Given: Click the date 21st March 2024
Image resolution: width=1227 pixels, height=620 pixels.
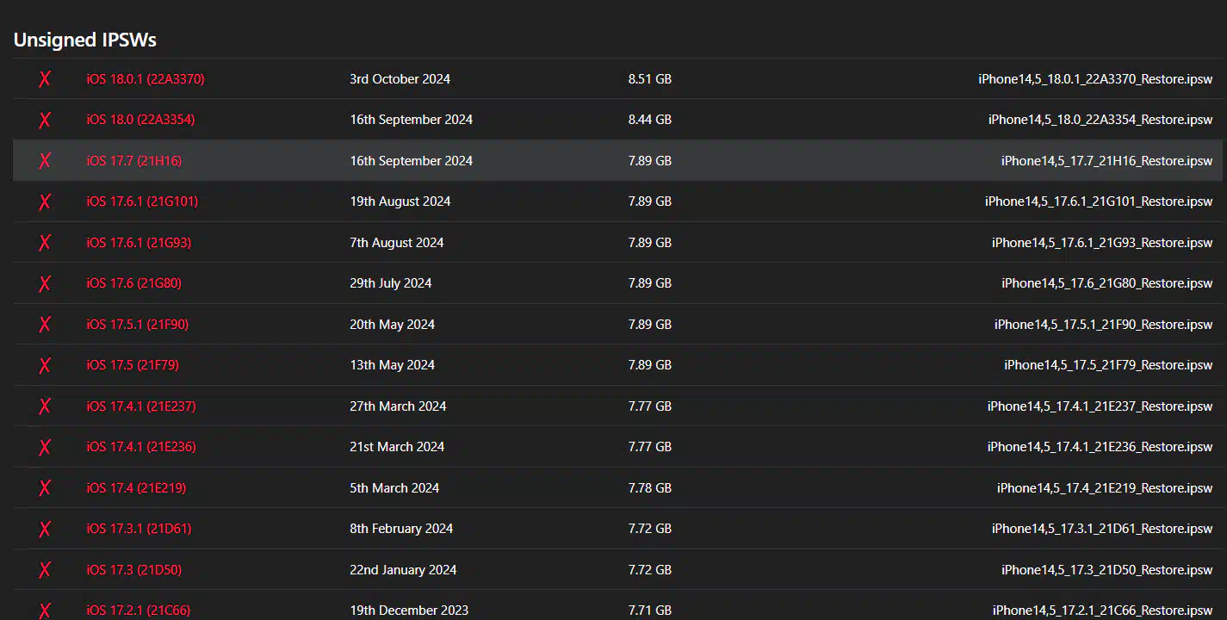Looking at the screenshot, I should pyautogui.click(x=397, y=447).
